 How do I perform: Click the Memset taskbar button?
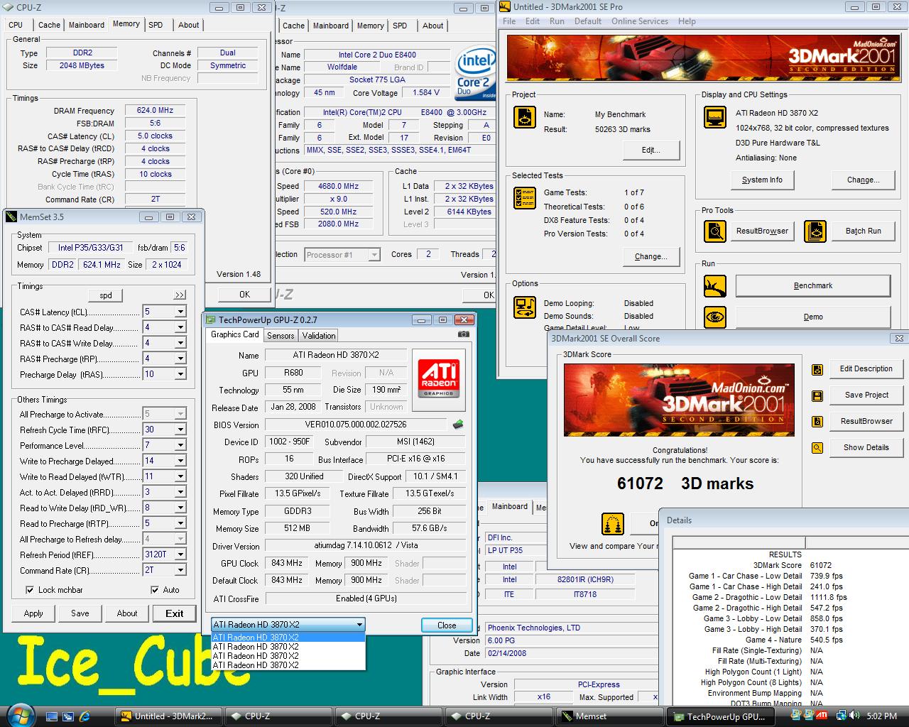(x=611, y=716)
